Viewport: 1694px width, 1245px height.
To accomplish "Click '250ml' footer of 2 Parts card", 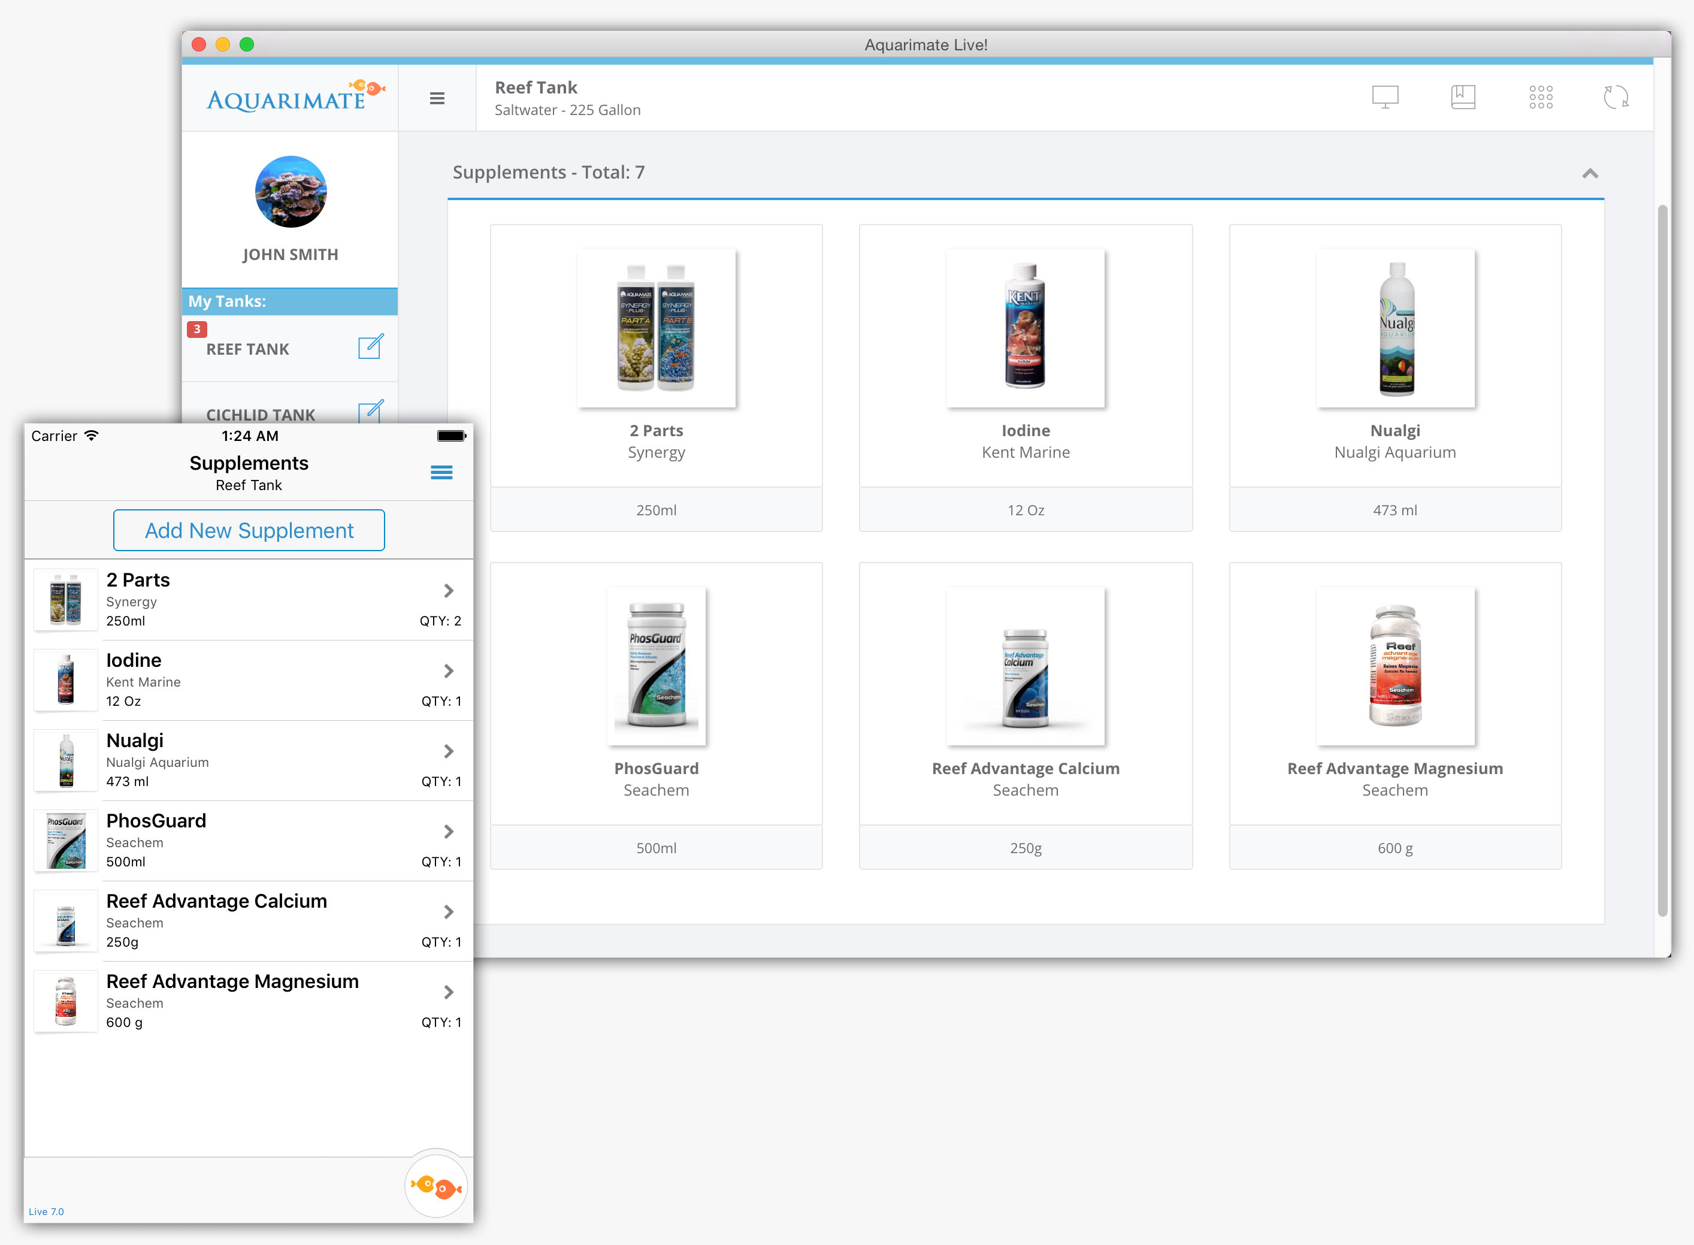I will [x=657, y=510].
